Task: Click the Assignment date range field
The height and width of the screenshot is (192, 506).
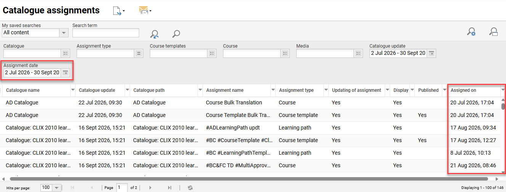Action: click(32, 73)
